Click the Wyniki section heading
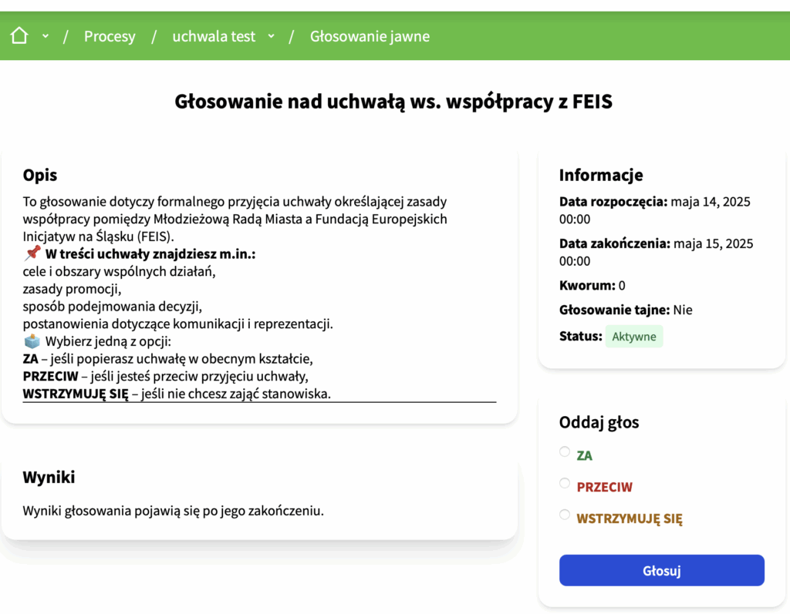This screenshot has width=790, height=614. point(49,477)
